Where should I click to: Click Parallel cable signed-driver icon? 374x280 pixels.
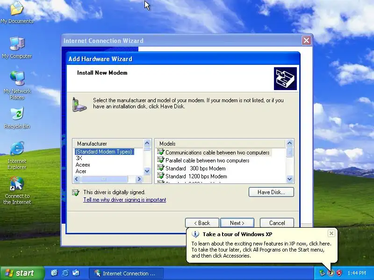[x=160, y=160]
